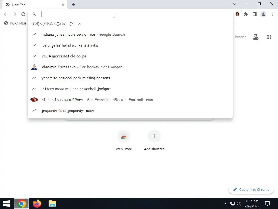Toggle the browser side panel
278x209 pixels.
click(x=255, y=14)
